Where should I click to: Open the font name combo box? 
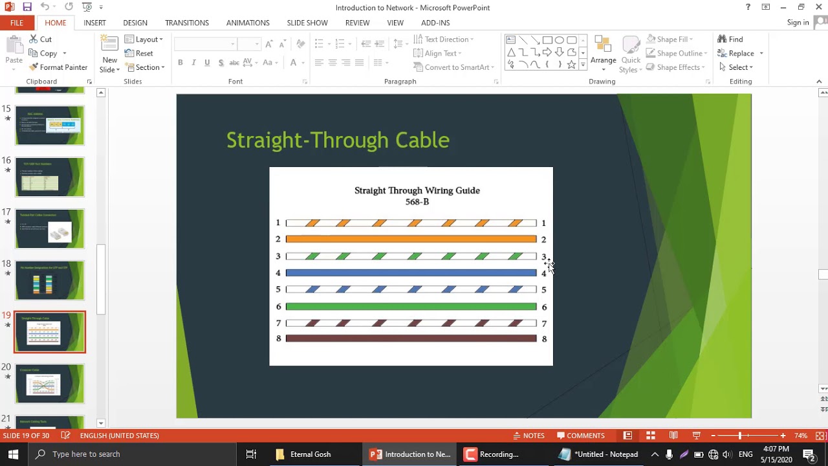tap(205, 43)
